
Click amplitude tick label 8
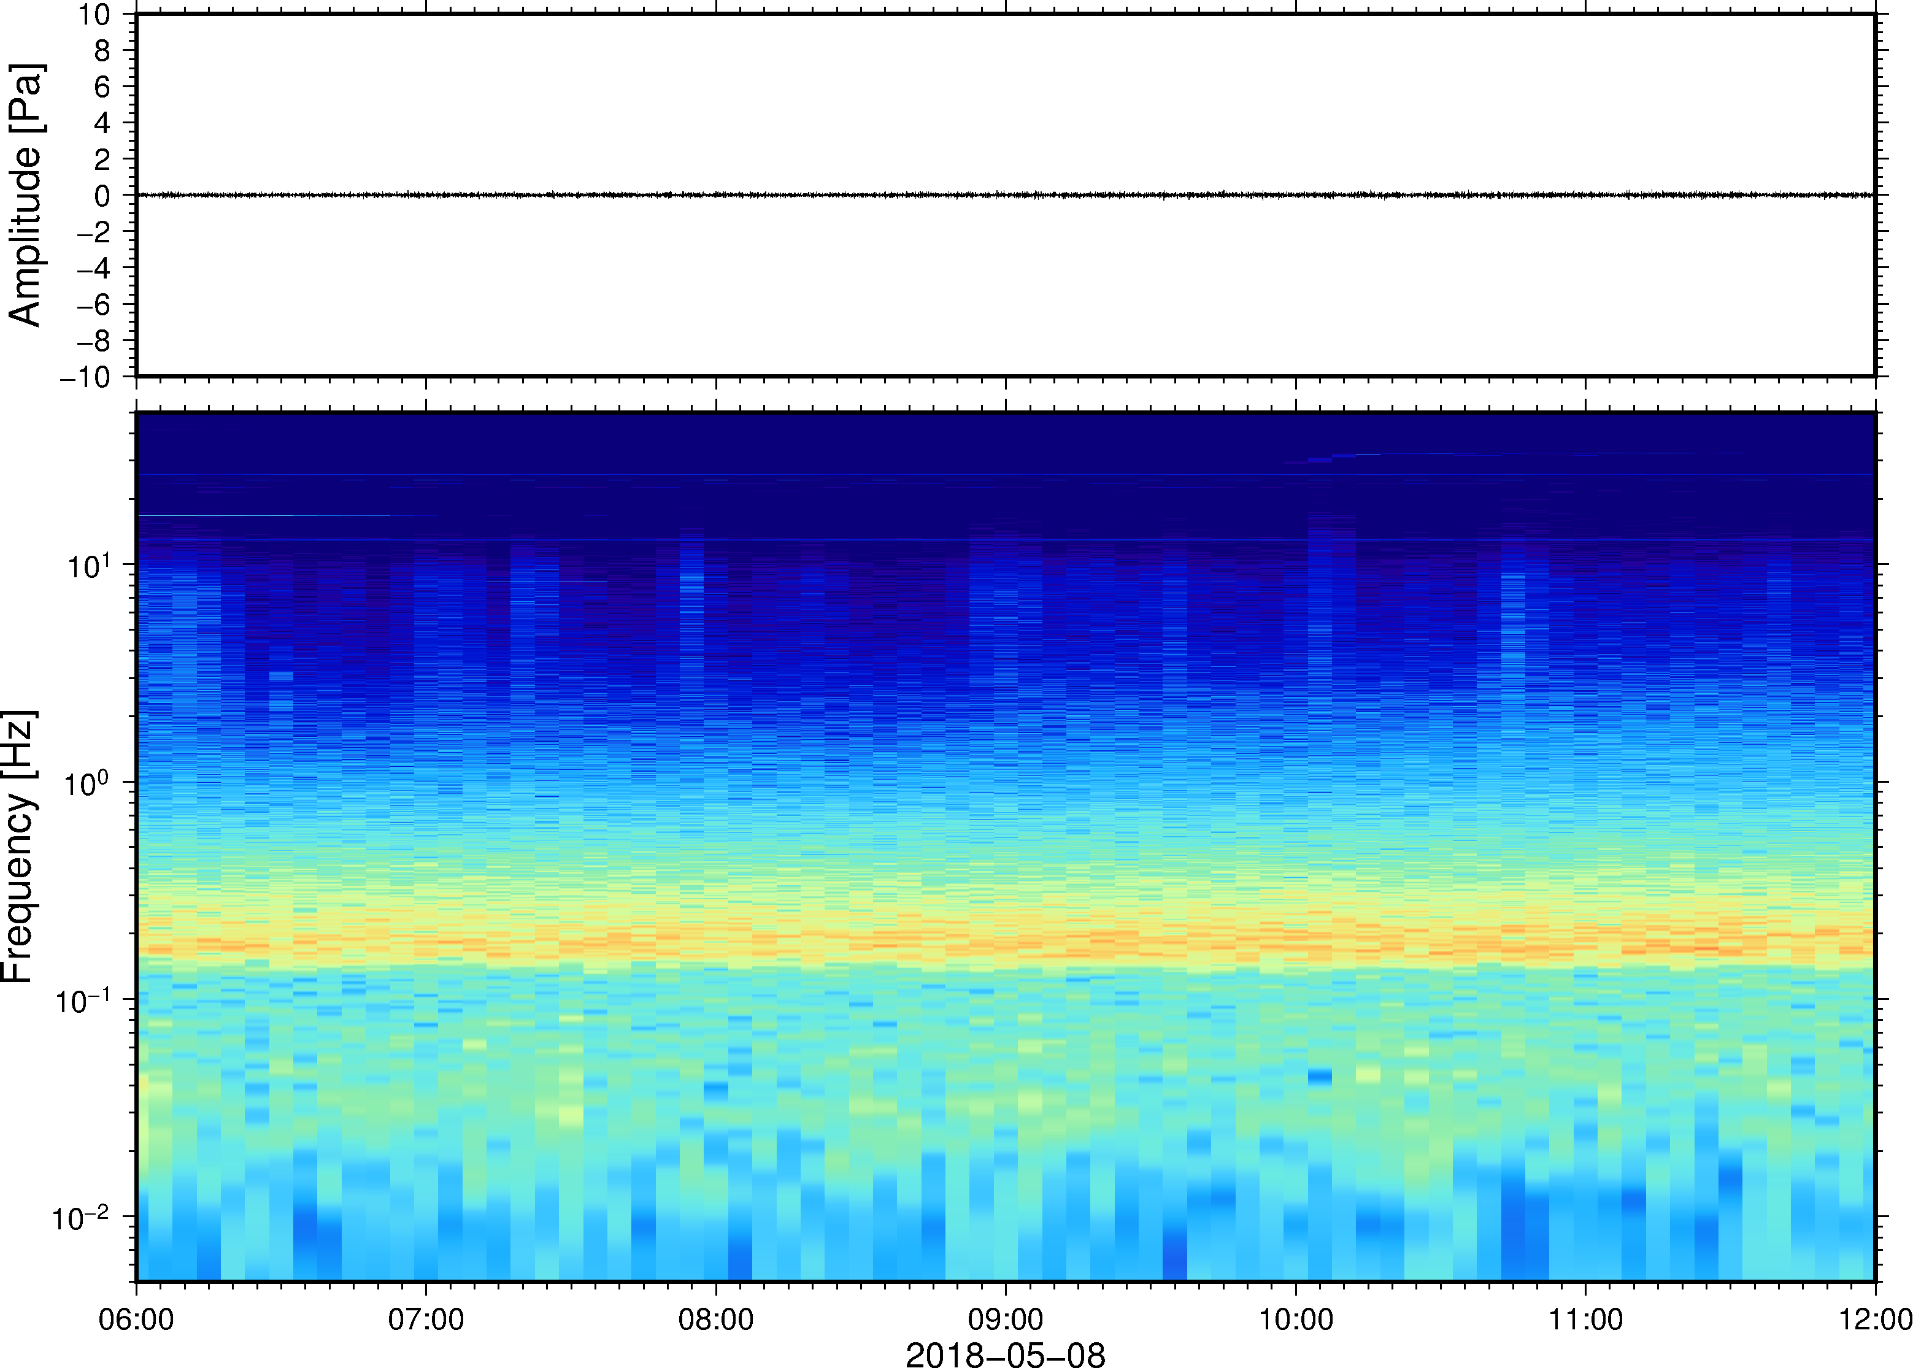103,50
